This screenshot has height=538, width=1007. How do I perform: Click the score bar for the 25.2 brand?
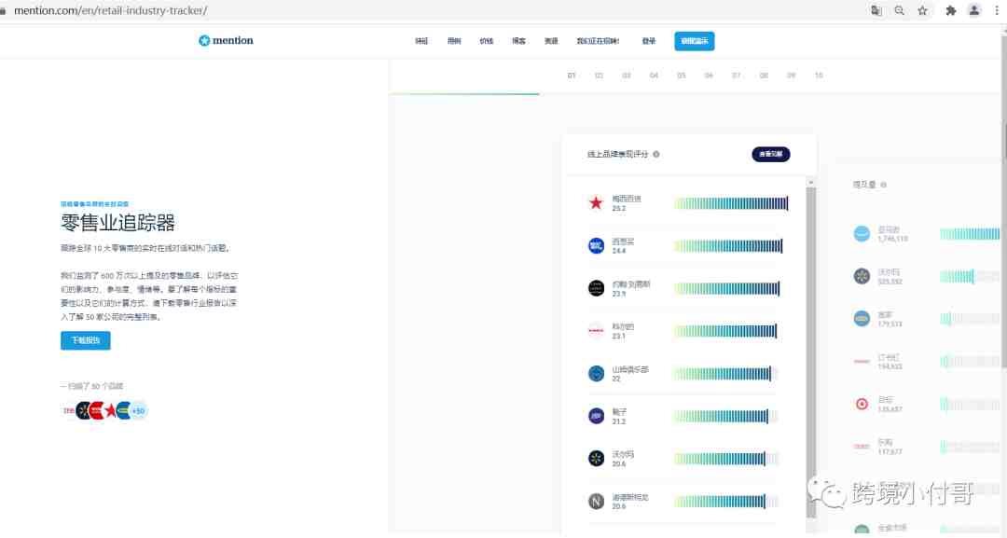pos(731,203)
